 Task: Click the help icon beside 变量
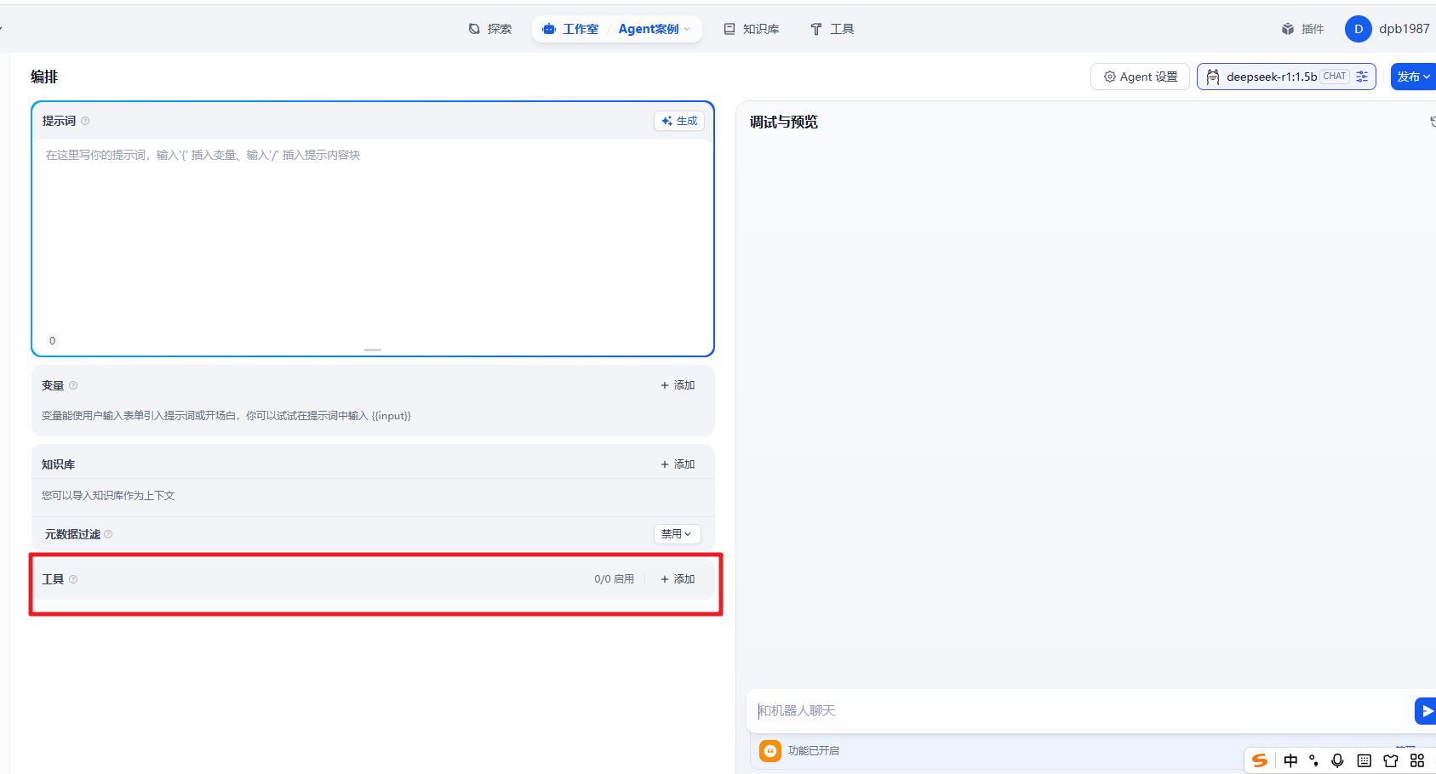coord(73,385)
